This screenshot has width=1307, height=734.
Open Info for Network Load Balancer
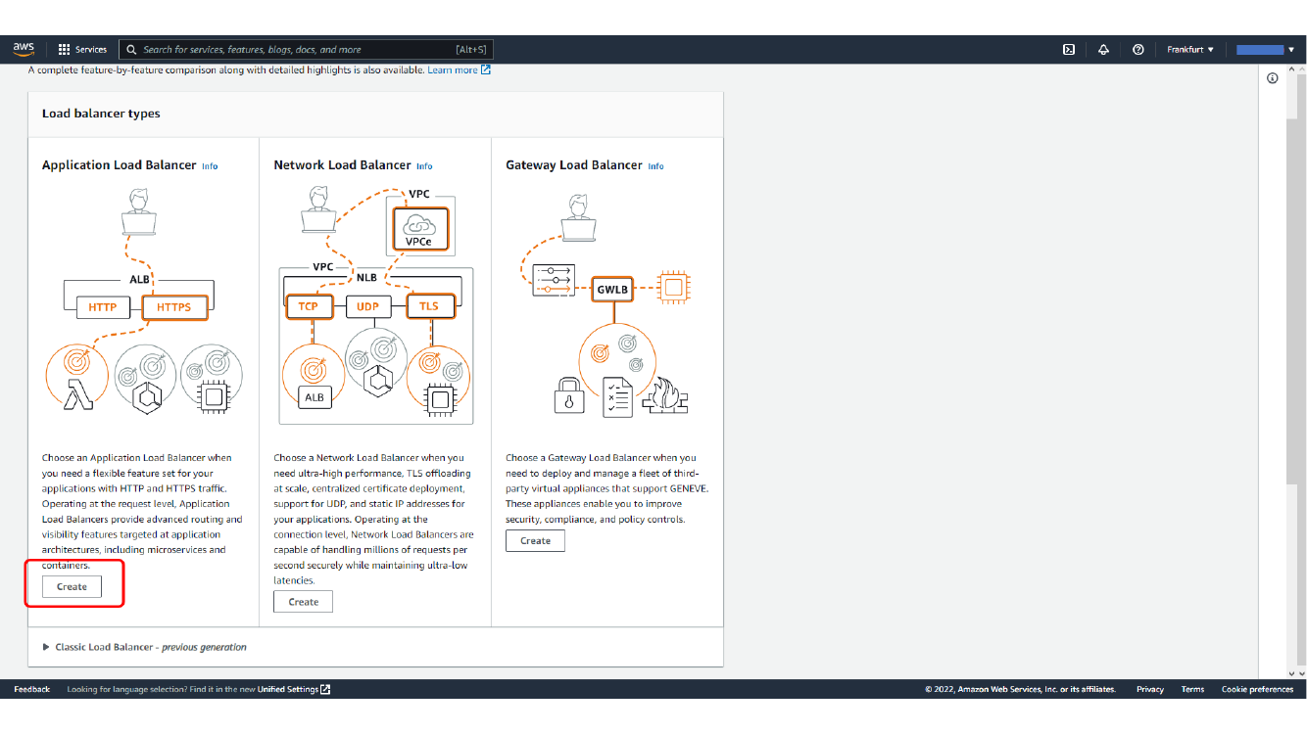tap(424, 166)
